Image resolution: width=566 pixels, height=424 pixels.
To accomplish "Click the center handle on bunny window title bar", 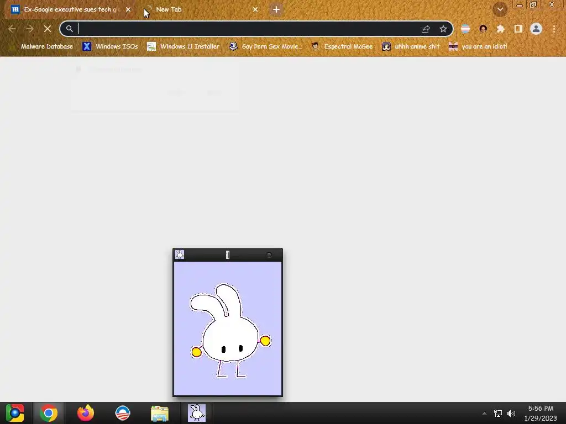I will (x=227, y=255).
